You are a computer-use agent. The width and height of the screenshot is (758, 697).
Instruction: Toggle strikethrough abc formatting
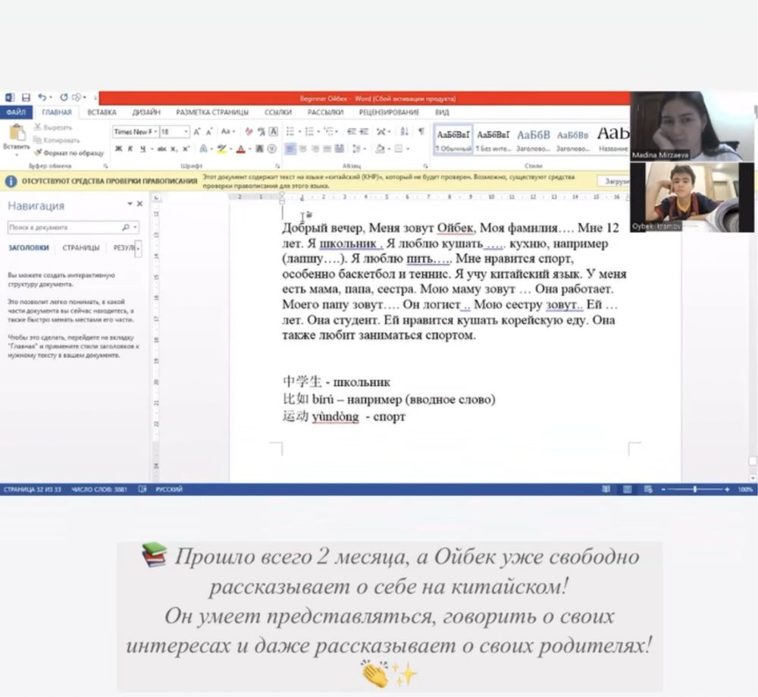tap(161, 149)
